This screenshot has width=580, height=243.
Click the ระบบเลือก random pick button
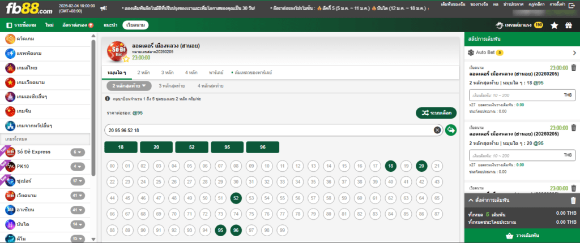pos(436,113)
